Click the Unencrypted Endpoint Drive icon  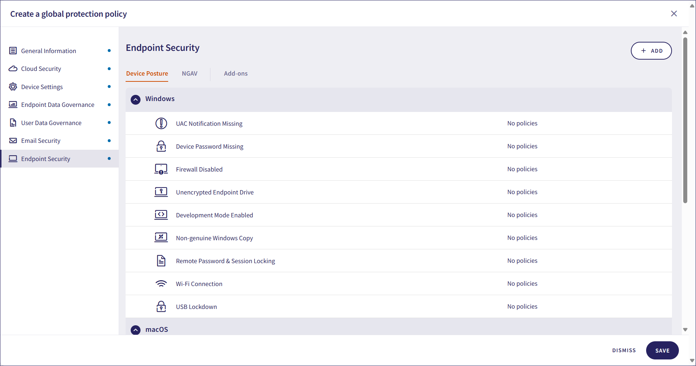point(161,192)
